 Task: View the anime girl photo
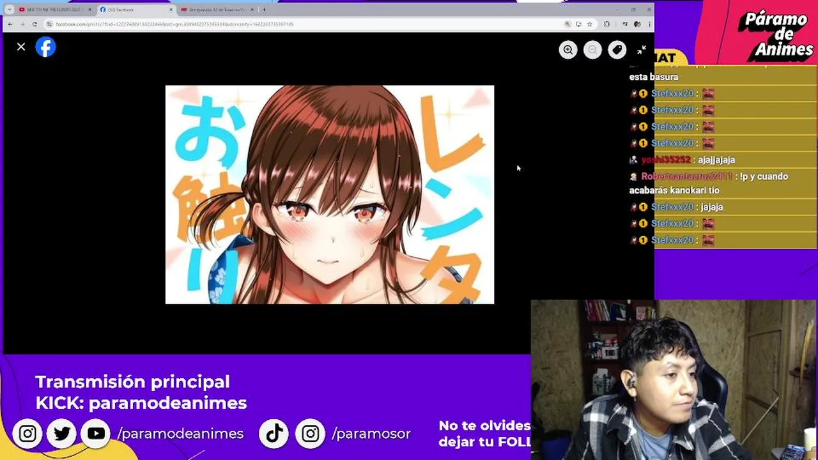pyautogui.click(x=330, y=194)
